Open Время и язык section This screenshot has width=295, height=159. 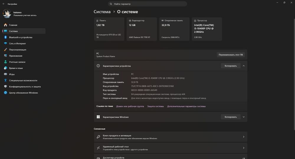pos(24,68)
